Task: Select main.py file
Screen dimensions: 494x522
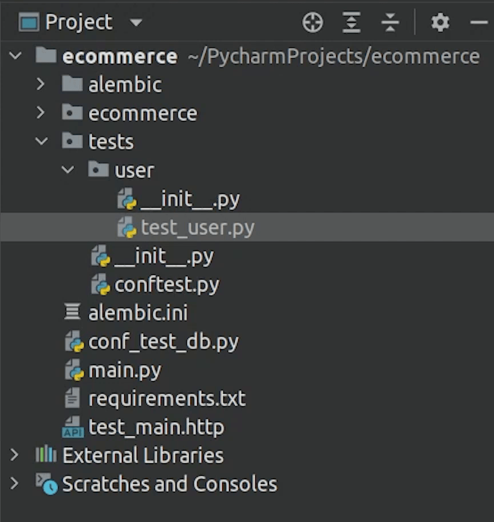Action: point(124,370)
